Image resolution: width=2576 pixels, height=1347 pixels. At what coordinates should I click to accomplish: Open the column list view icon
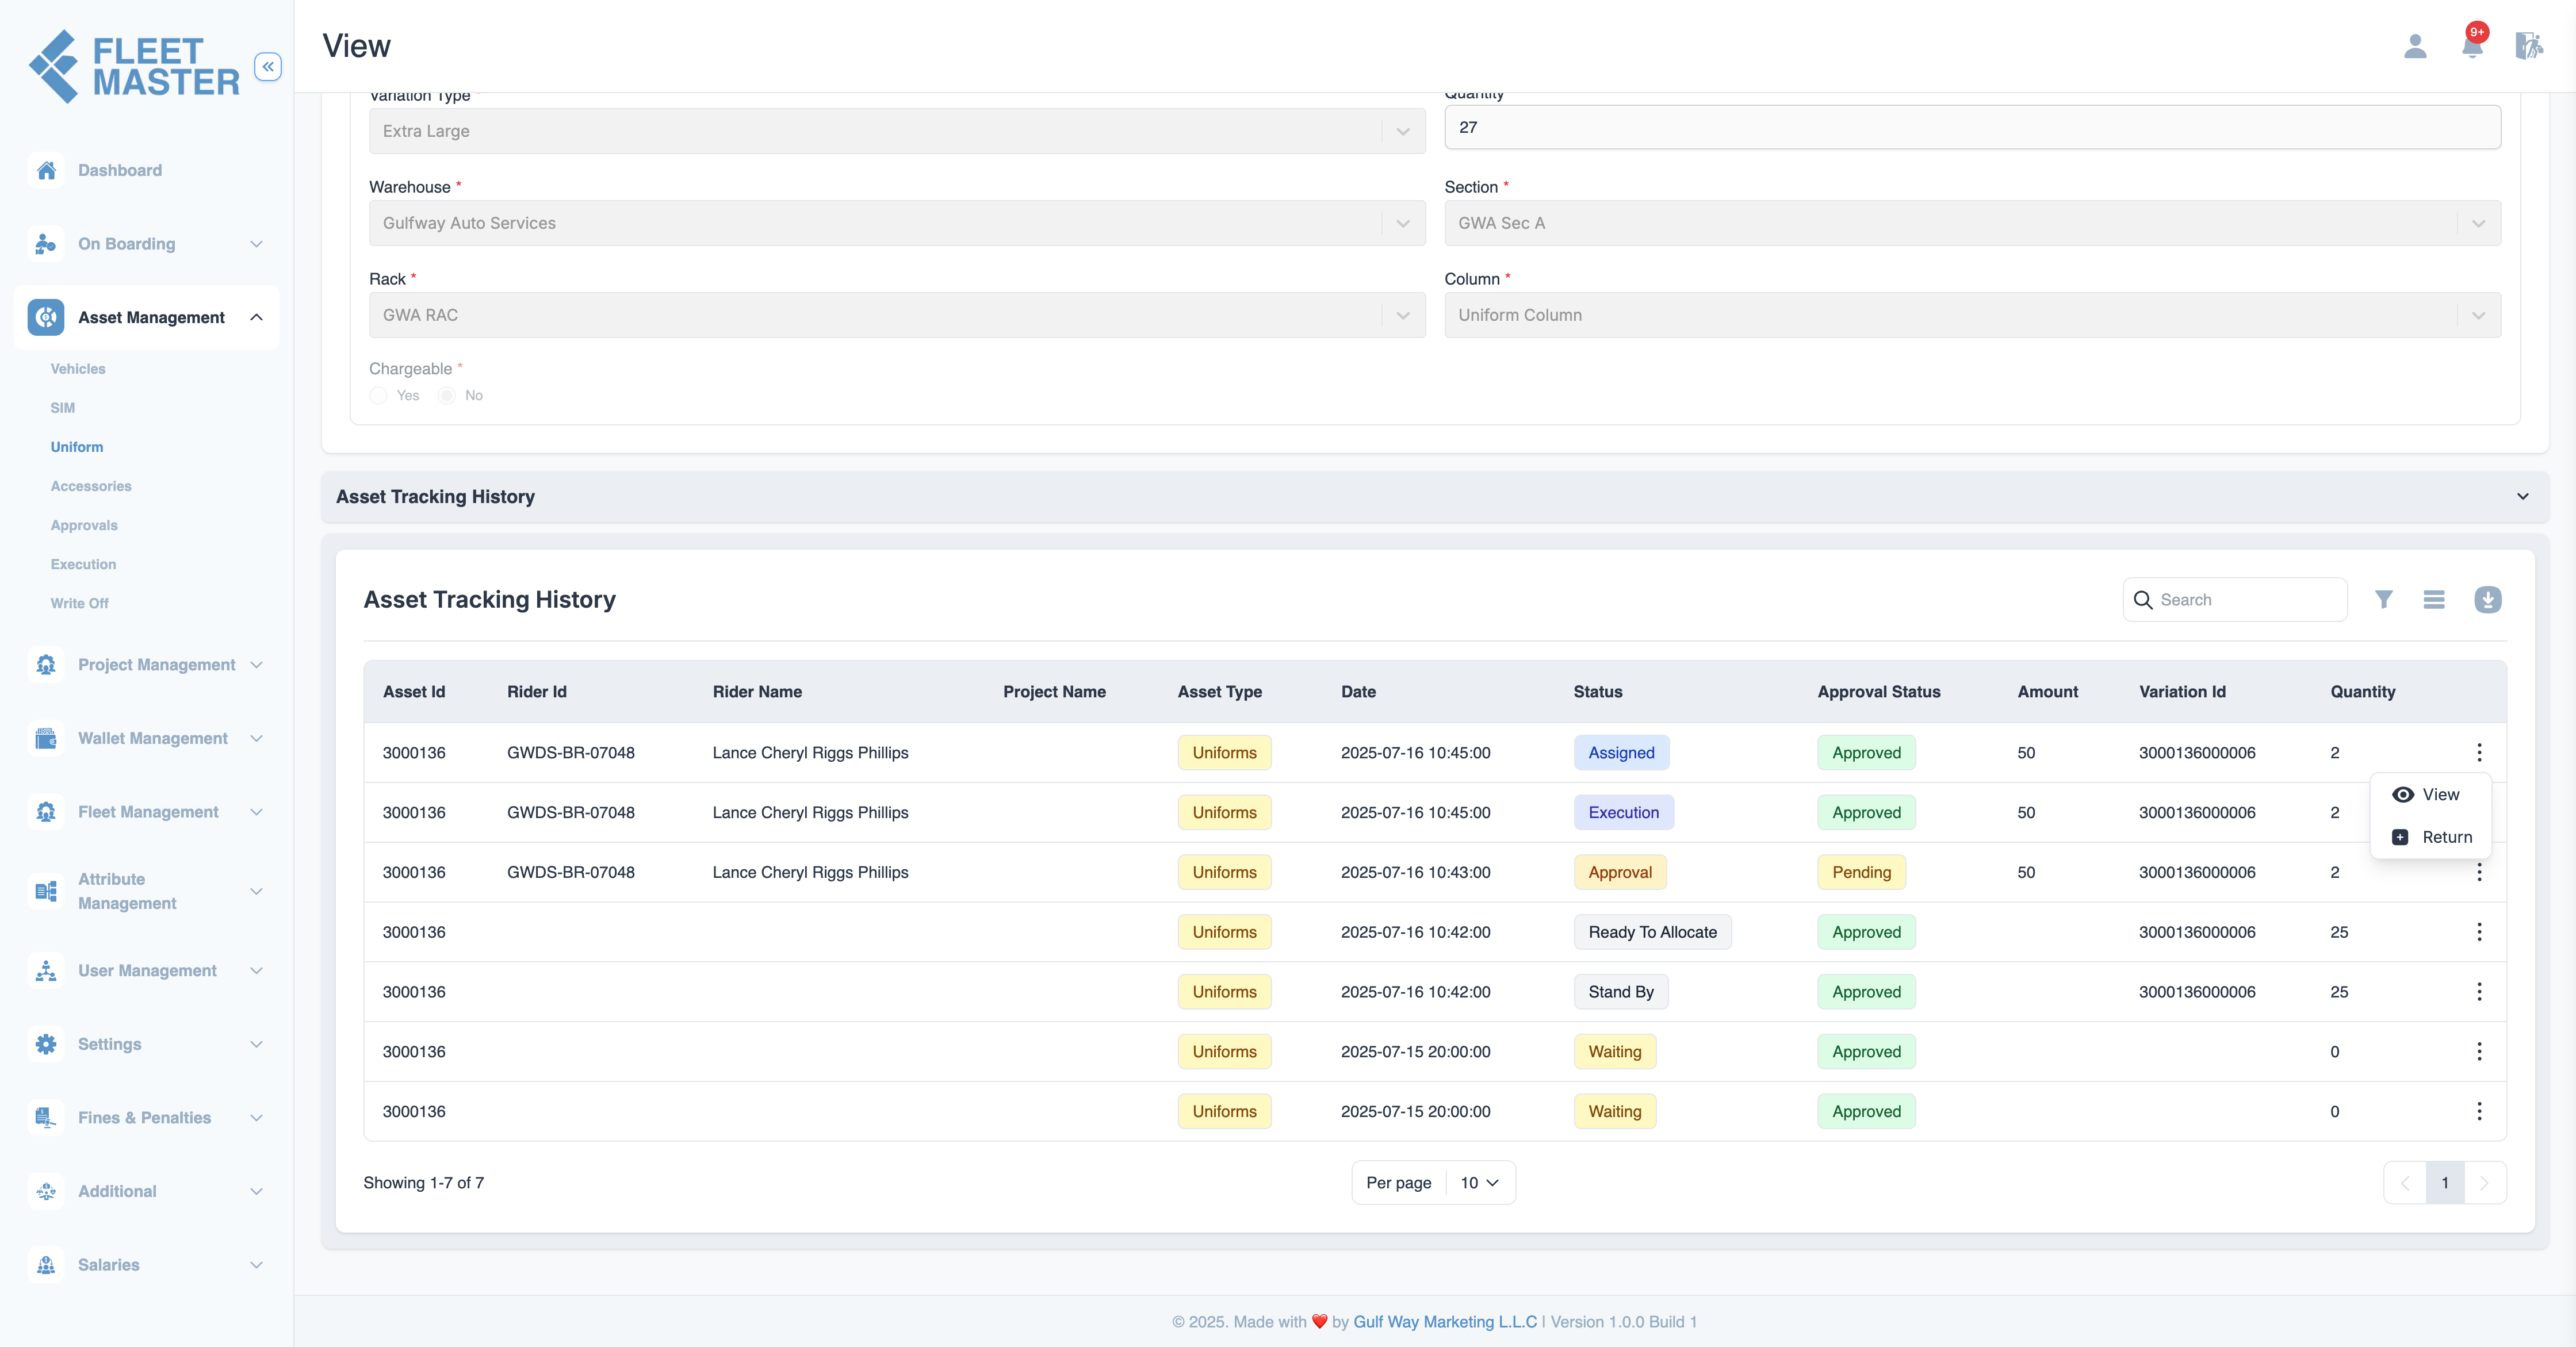(x=2434, y=600)
